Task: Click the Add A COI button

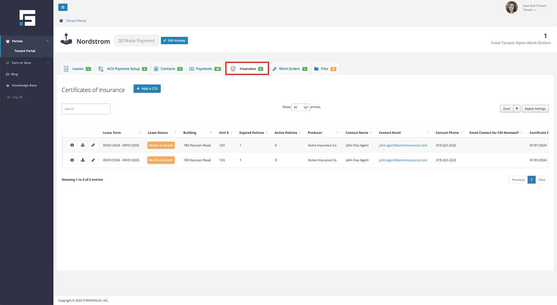Action: (147, 89)
